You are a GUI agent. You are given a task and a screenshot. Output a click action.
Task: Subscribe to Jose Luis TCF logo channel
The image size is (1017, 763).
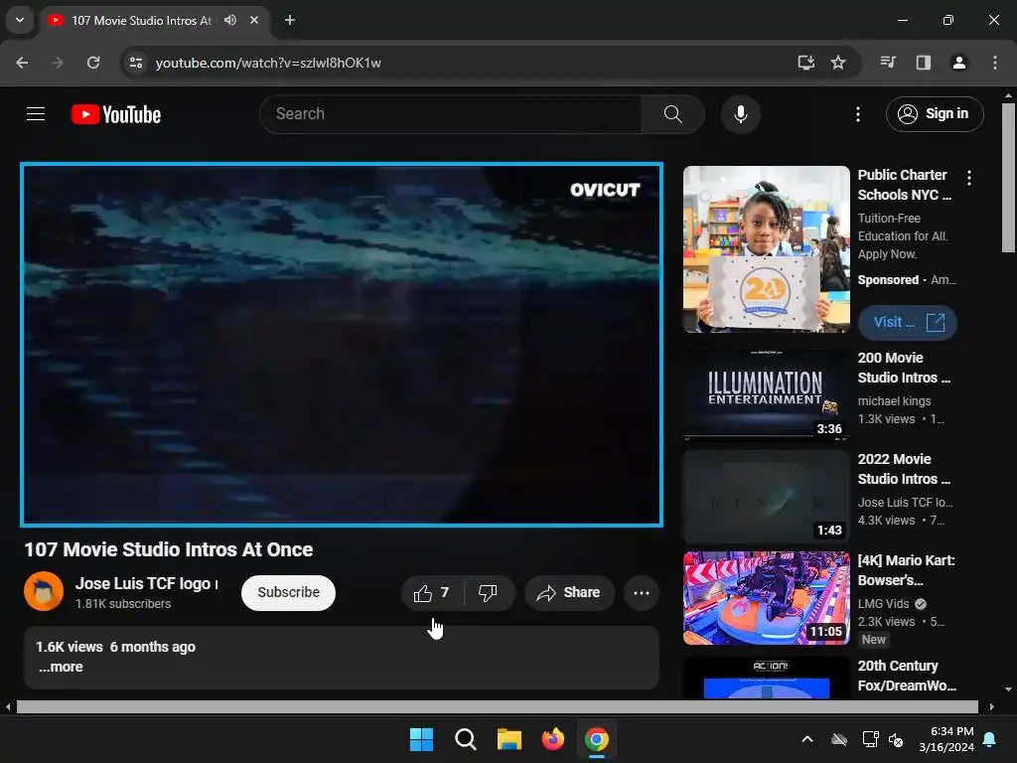(288, 592)
